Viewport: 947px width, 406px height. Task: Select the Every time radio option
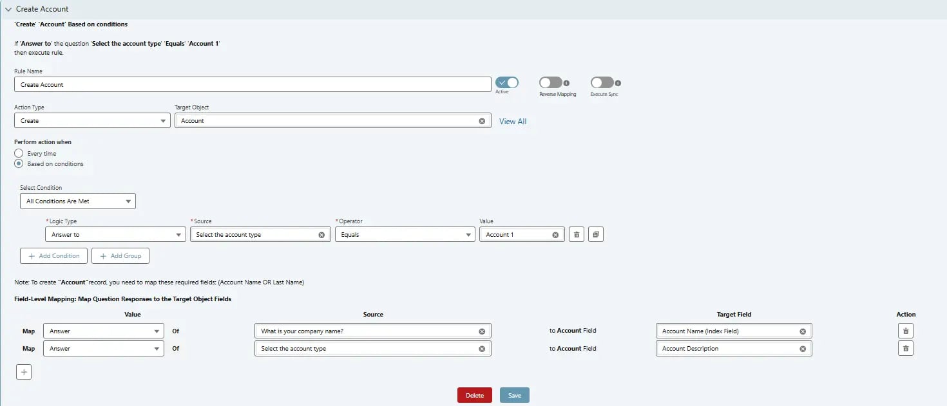pyautogui.click(x=19, y=153)
